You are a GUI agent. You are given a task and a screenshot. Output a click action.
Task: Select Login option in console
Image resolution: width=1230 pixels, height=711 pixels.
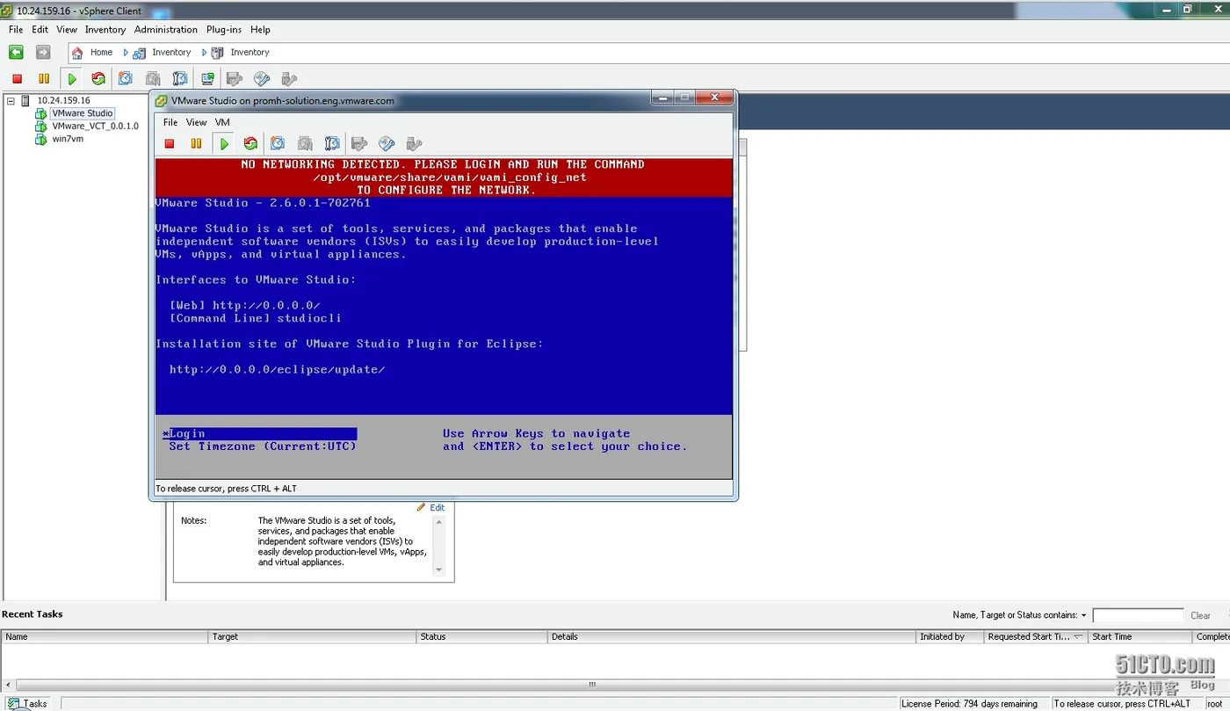tap(260, 433)
